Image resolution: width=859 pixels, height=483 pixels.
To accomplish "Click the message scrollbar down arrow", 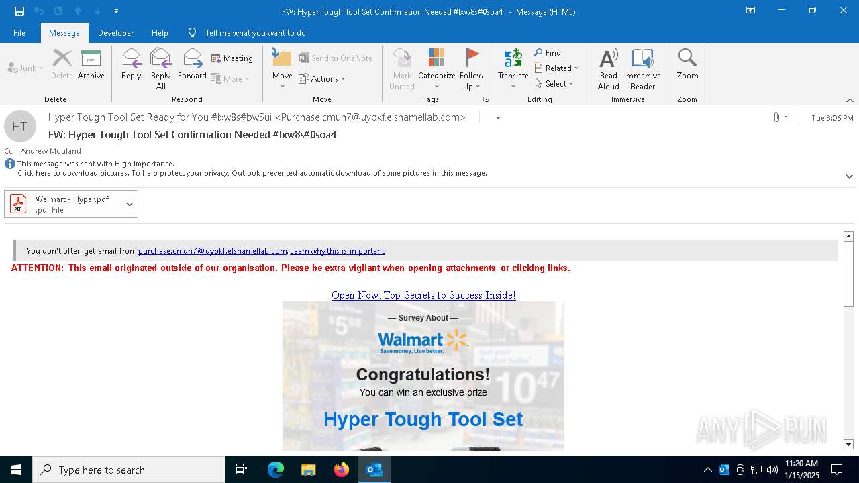I will coord(848,444).
